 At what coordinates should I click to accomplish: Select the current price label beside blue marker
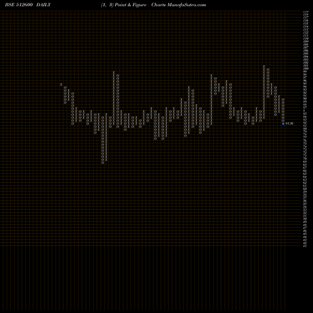(x=289, y=123)
